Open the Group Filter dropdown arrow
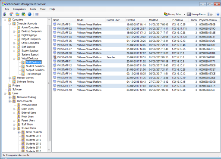Image resolution: width=221 pixels, height=159 pixels. (184, 14)
